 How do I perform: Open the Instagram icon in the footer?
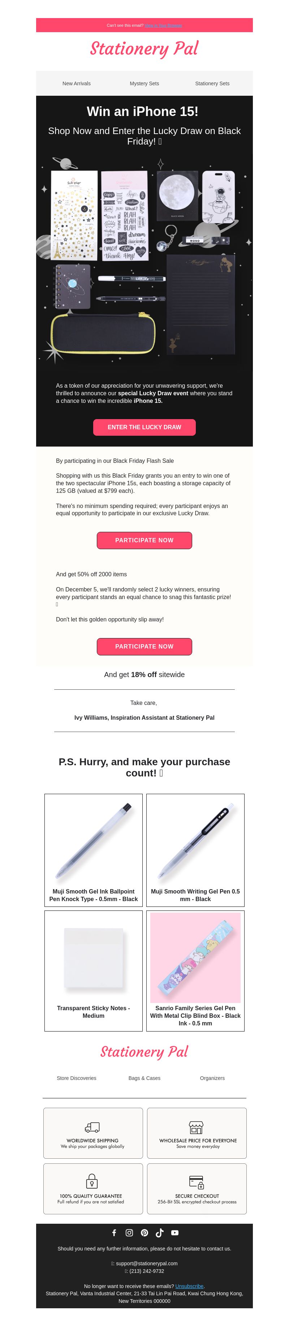coord(129,1232)
